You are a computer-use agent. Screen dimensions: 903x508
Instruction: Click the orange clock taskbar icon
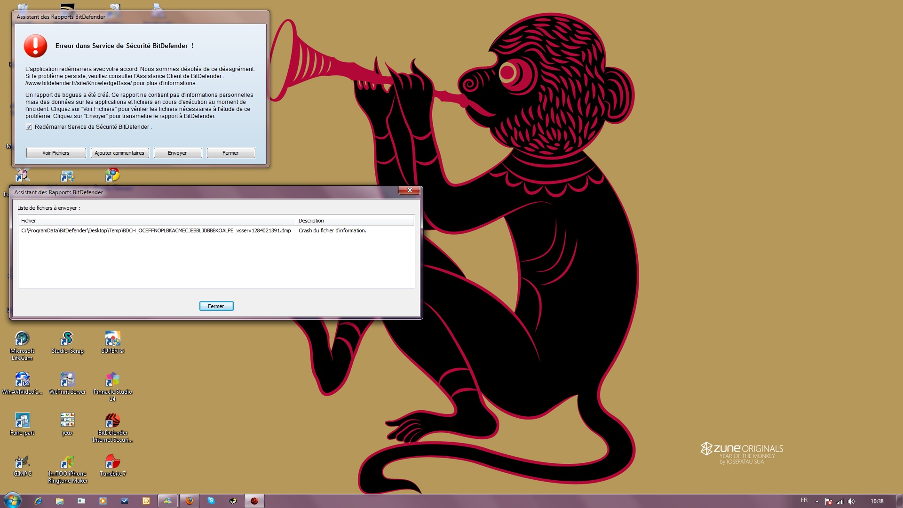click(146, 501)
